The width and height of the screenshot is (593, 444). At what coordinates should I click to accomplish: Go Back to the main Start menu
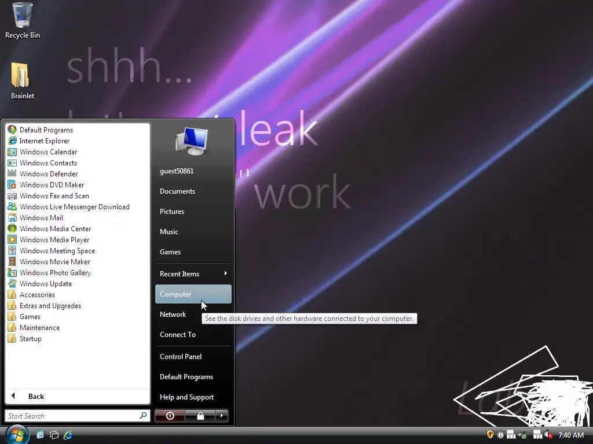(x=78, y=396)
